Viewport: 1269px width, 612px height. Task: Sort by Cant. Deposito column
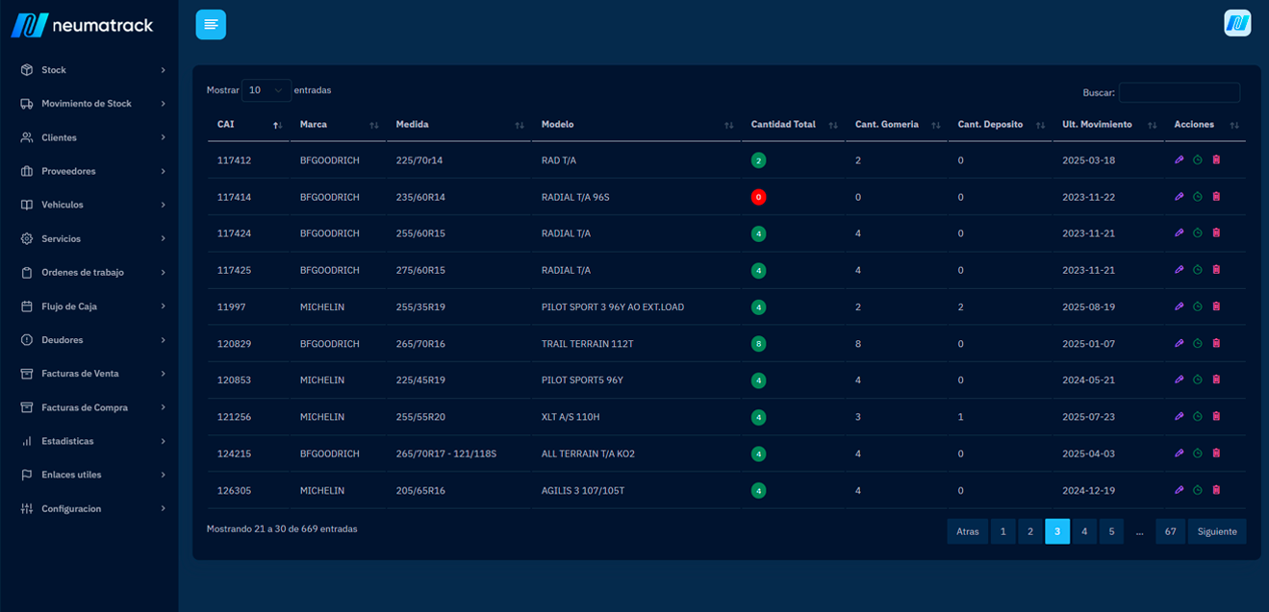click(1000, 125)
